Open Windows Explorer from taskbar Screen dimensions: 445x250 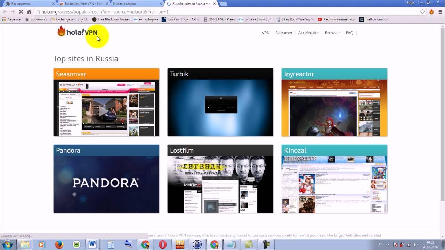[x=24, y=244]
